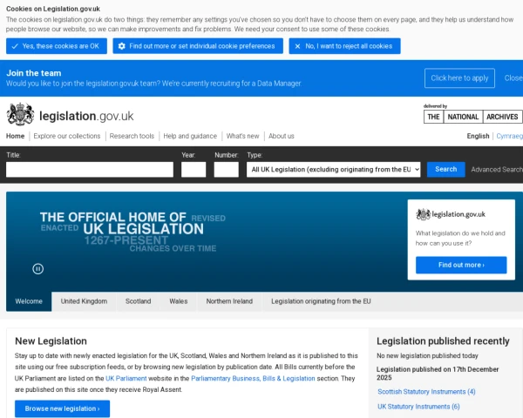523x418 pixels.
Task: Click legislation.gov.uk logo in promo card
Action: pos(451,214)
